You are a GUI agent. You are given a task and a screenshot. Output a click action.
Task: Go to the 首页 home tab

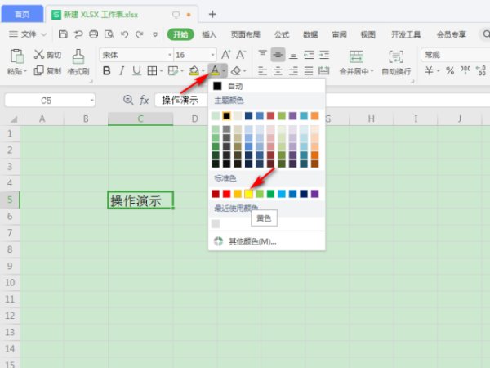pyautogui.click(x=22, y=14)
